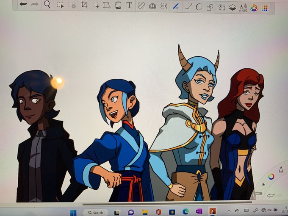Toggle Predictive Stroke pen icon
The width and height of the screenshot is (288, 216).
(176, 6)
